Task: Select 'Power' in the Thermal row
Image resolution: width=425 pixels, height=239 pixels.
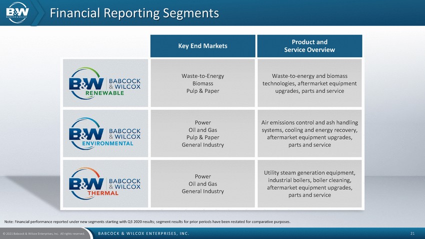Action: pos(202,176)
